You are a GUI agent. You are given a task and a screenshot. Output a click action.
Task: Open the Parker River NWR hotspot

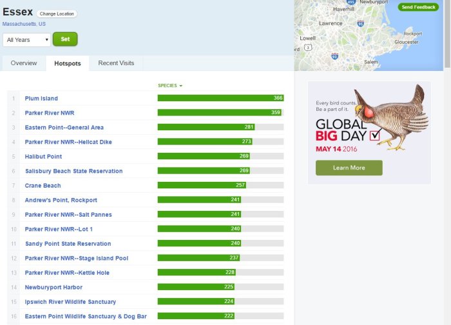(x=49, y=113)
